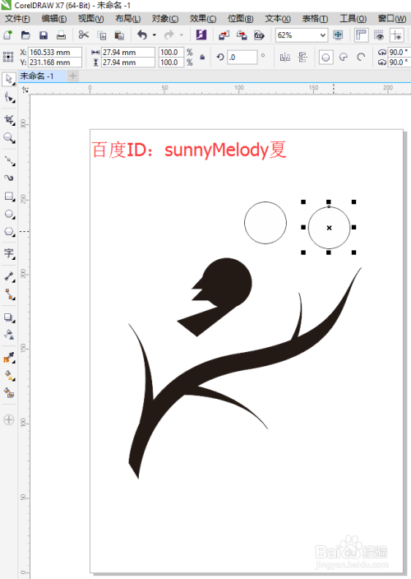Image resolution: width=411 pixels, height=579 pixels.
Task: Open the 效果(C) menu
Action: (203, 18)
